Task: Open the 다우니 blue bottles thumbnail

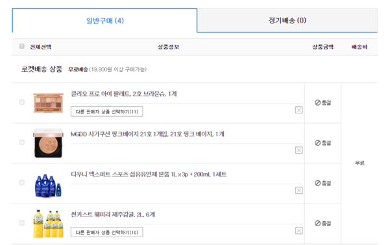Action: click(x=48, y=185)
